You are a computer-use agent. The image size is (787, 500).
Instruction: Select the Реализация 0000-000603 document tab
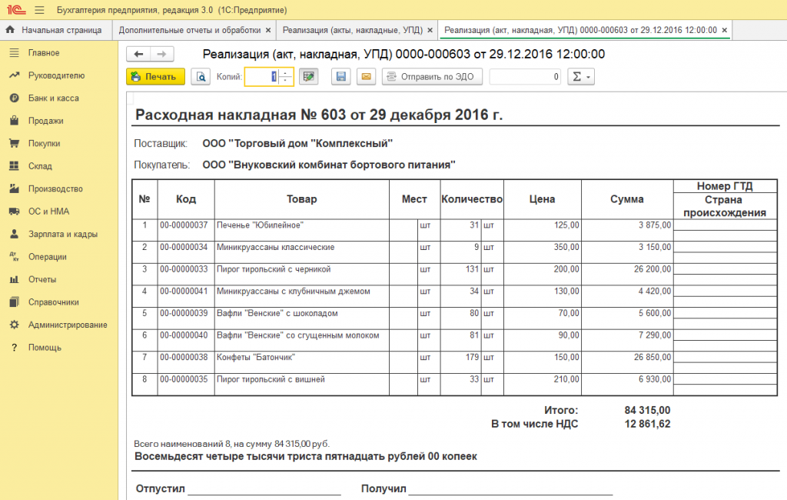581,30
